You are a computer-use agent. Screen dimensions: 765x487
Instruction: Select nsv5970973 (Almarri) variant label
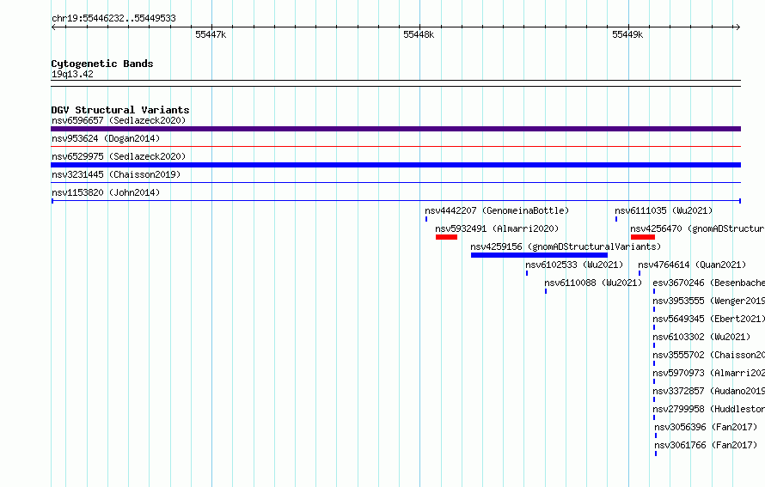click(x=709, y=373)
